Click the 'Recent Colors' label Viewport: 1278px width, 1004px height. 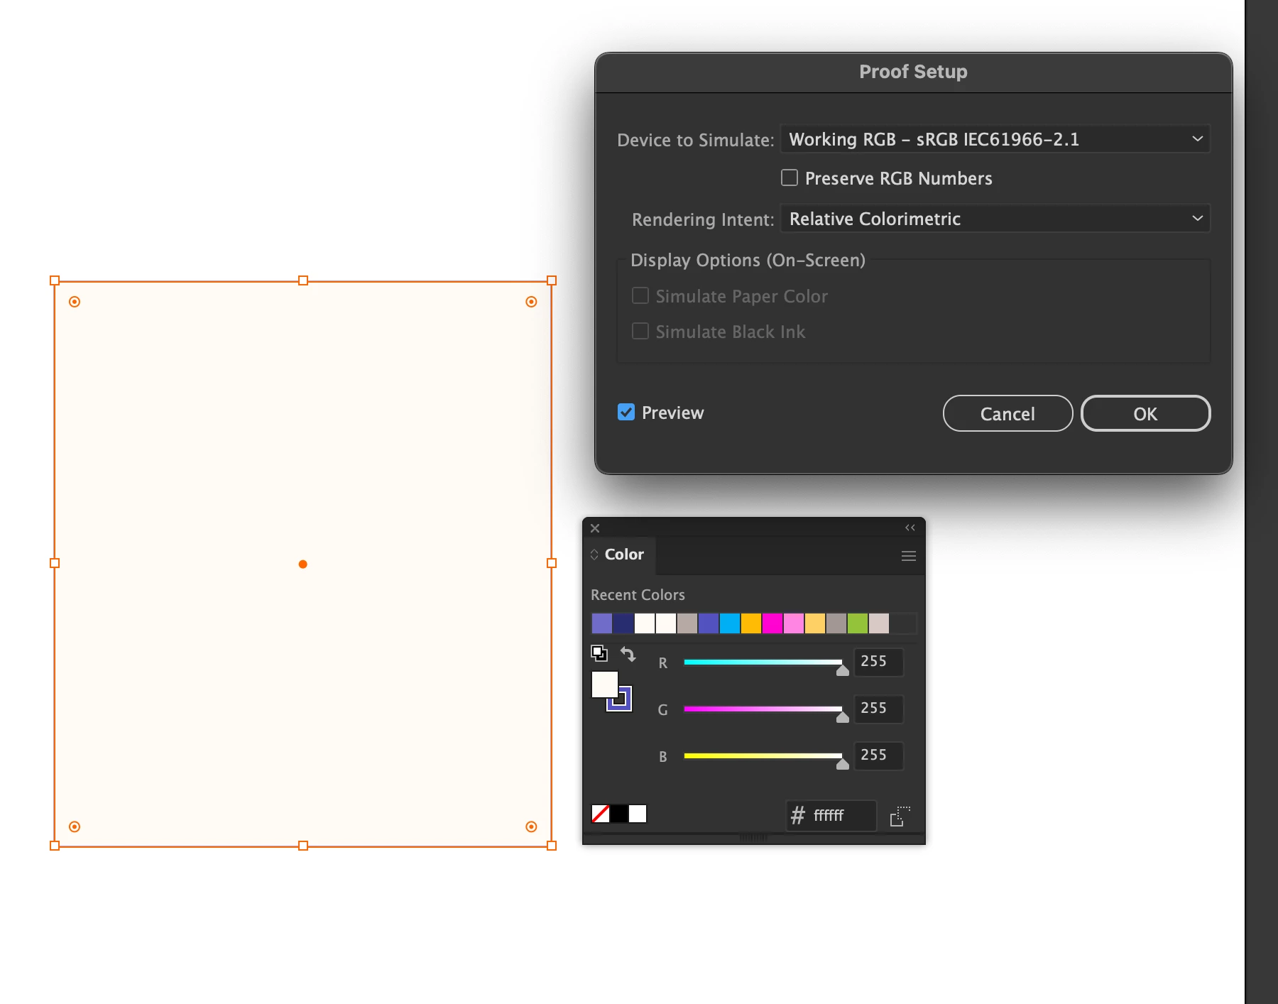[638, 595]
